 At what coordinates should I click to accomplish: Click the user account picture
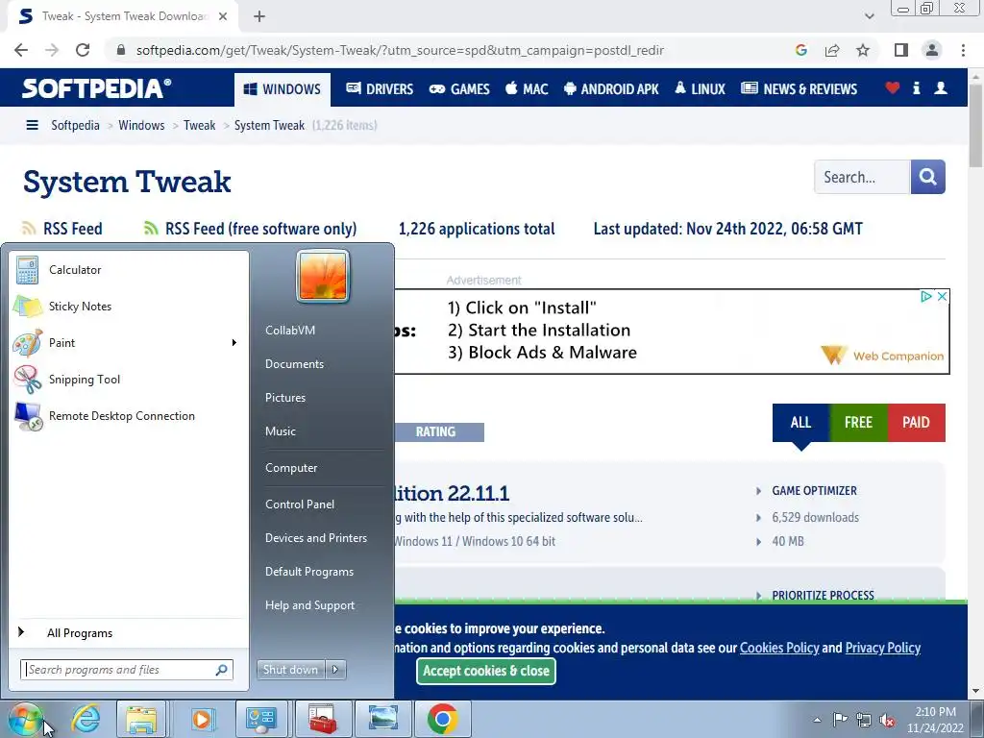pyautogui.click(x=323, y=276)
